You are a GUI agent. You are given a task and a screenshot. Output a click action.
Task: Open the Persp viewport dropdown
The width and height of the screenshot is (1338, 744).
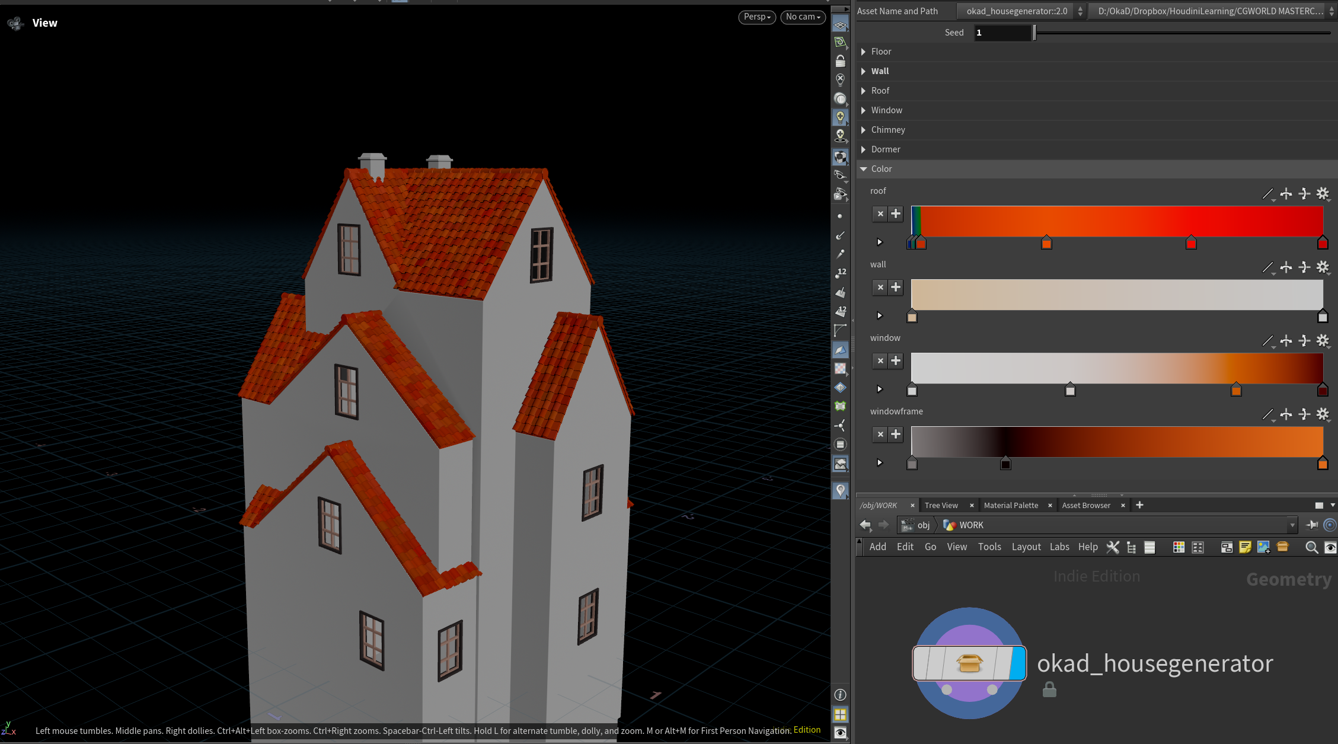(x=757, y=17)
